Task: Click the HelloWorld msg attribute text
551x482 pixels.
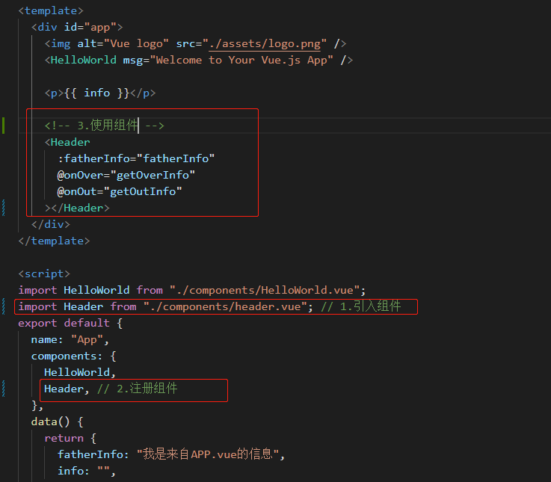Action: coord(228,60)
